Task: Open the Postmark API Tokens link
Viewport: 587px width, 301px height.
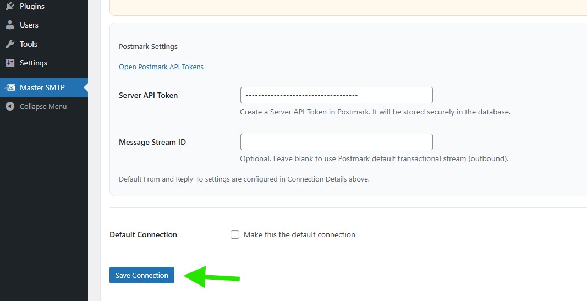Action: tap(161, 67)
